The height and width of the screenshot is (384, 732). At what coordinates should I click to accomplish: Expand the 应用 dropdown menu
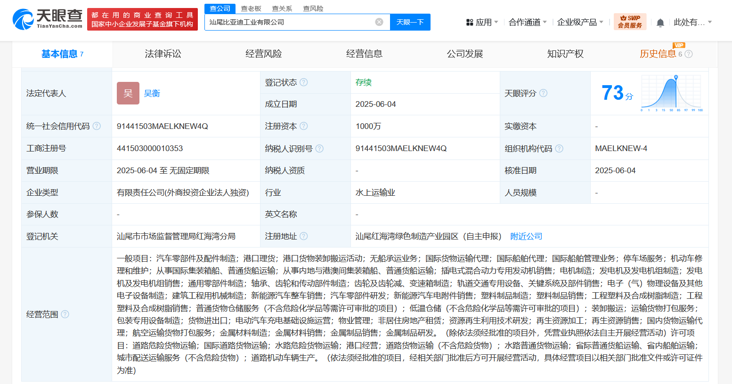point(482,22)
